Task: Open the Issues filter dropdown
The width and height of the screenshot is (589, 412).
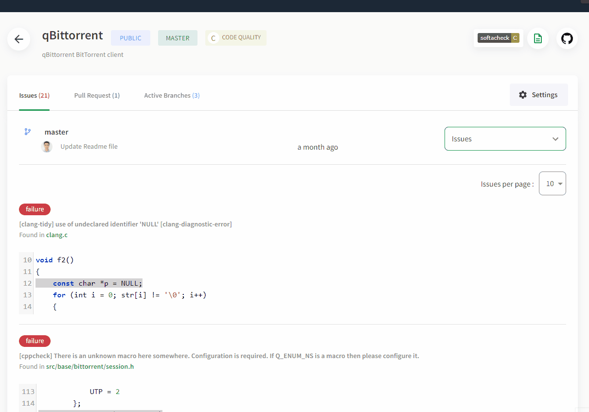Action: pyautogui.click(x=505, y=139)
